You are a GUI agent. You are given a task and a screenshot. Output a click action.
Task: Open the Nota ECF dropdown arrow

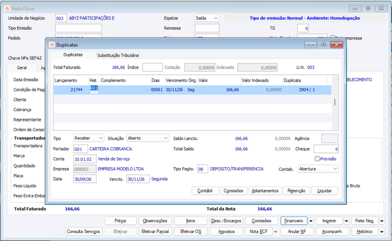[275, 232]
